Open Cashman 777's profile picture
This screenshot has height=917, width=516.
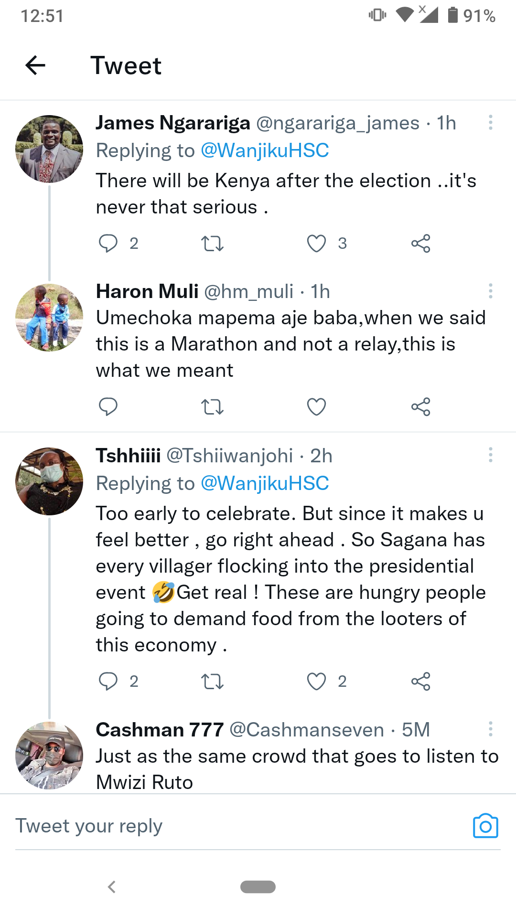[x=49, y=755]
